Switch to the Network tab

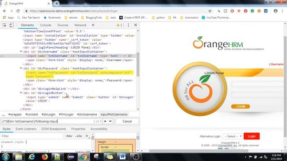click(80, 25)
